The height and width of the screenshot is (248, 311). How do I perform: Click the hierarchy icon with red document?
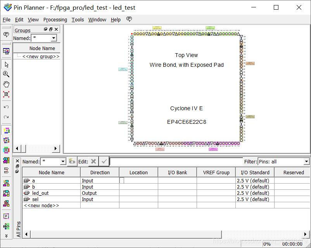[6, 203]
